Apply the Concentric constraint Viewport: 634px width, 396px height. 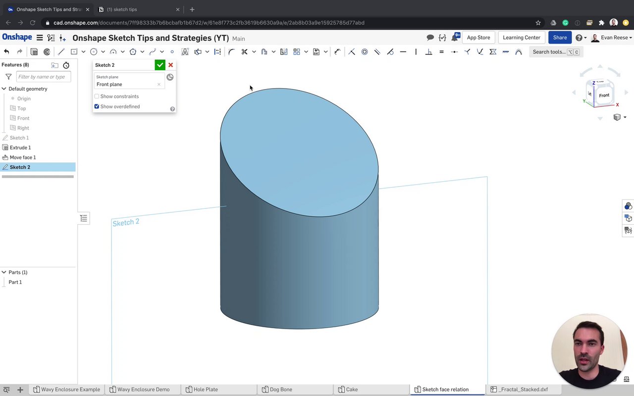click(365, 52)
